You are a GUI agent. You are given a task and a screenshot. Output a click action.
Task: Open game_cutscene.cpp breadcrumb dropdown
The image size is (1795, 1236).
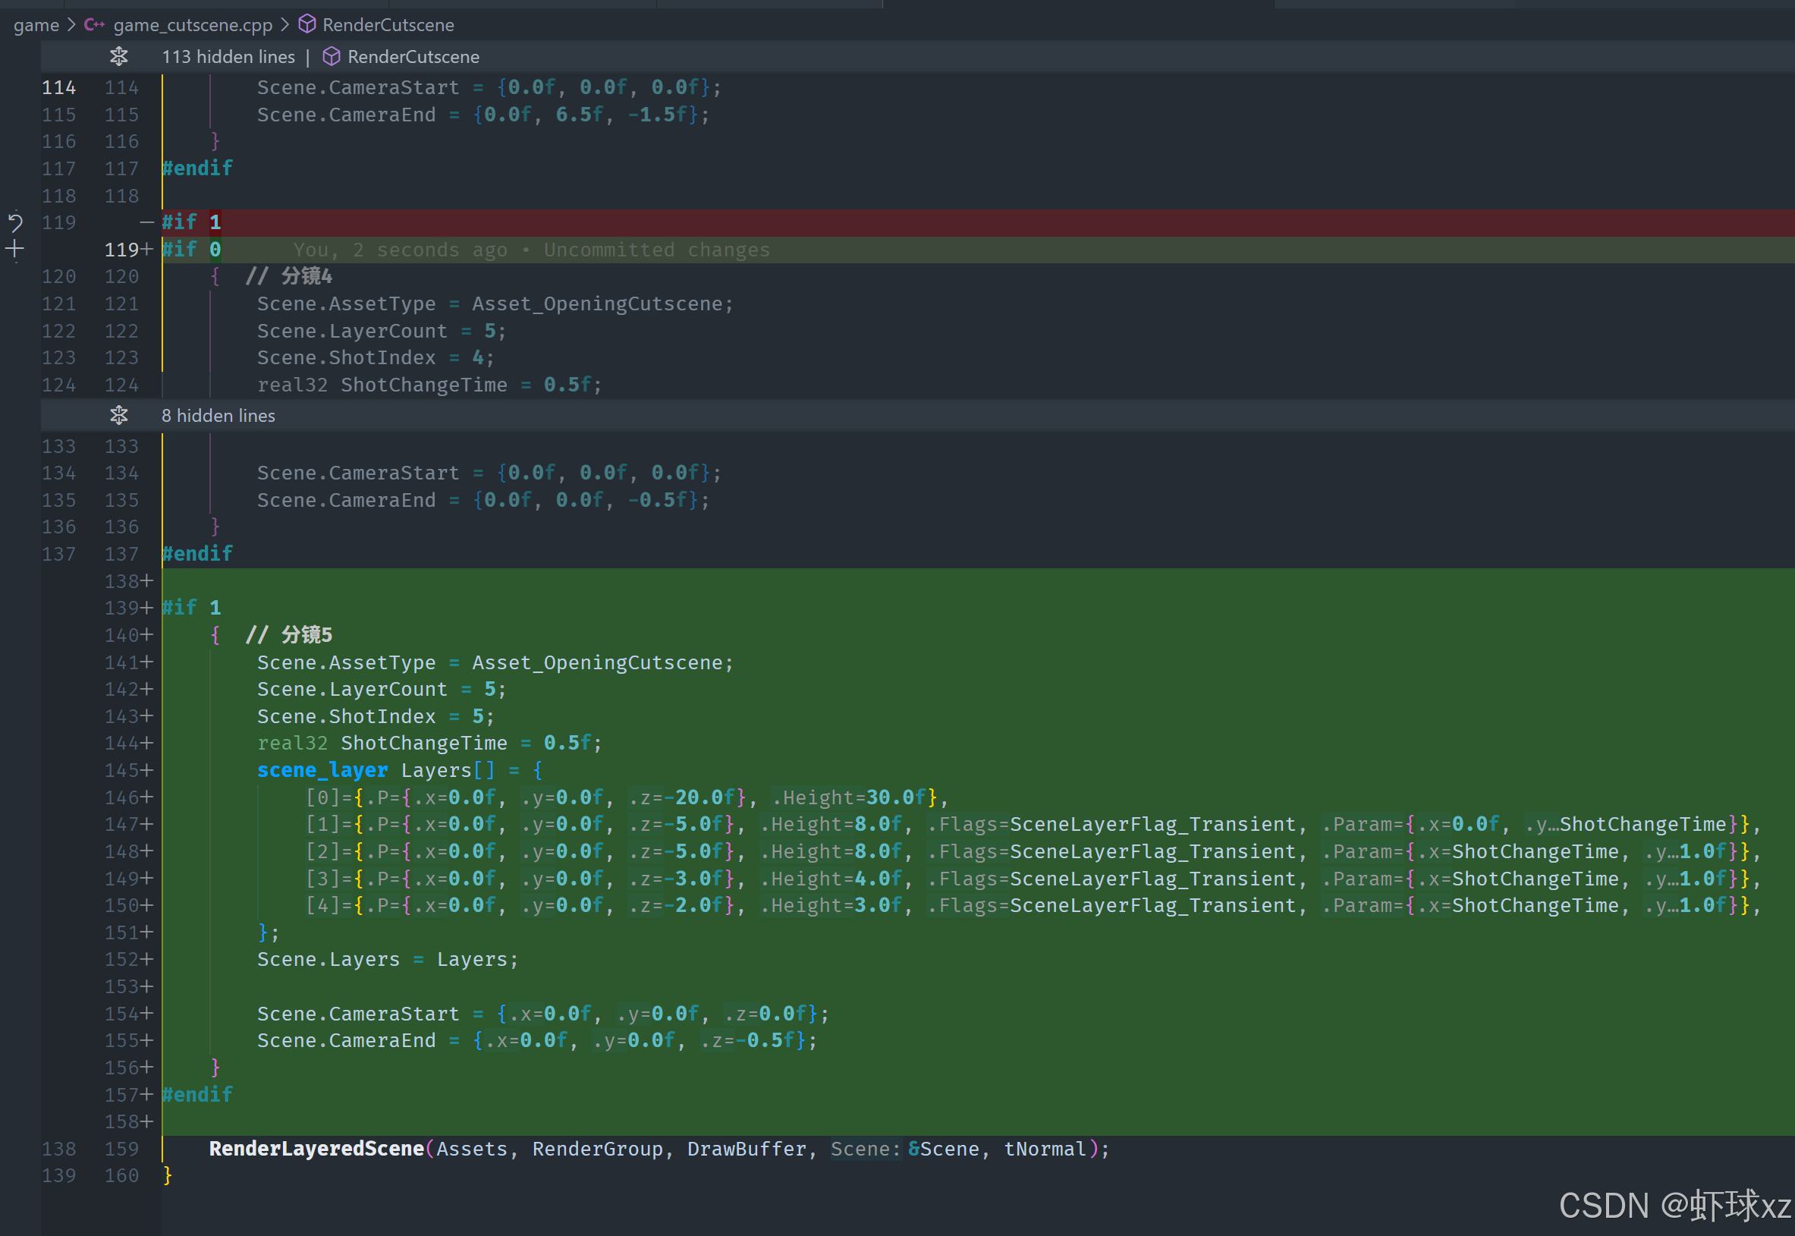coord(193,25)
